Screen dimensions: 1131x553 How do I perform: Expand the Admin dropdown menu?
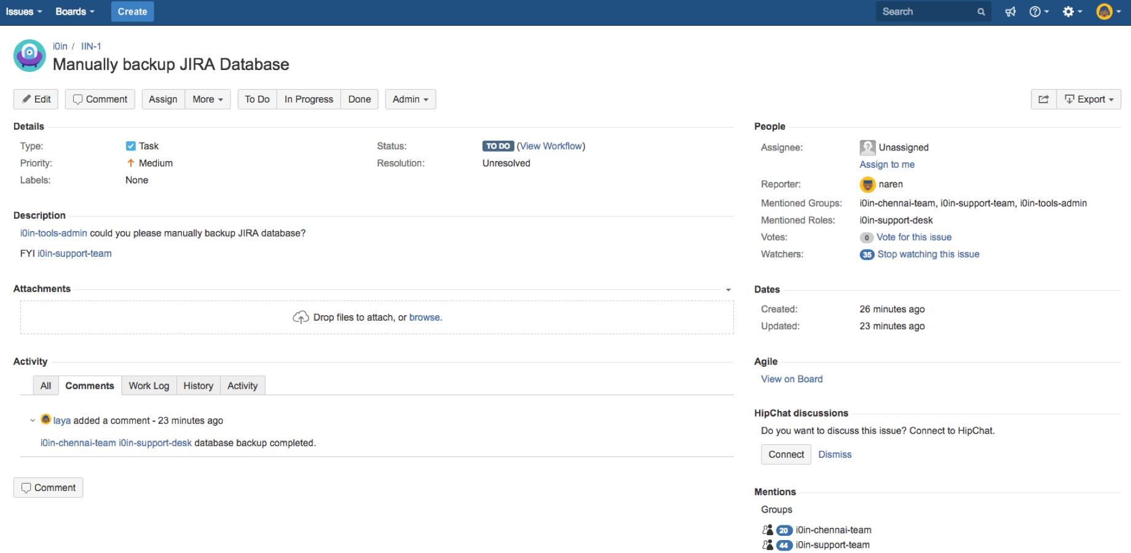(x=410, y=100)
